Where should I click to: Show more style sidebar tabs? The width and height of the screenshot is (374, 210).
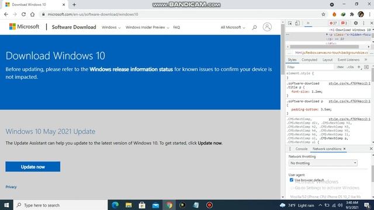tap(366, 60)
